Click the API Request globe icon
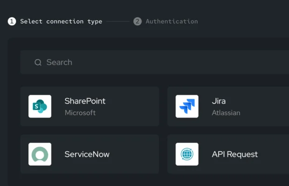Screen dimensions: 289x186 point(187,154)
